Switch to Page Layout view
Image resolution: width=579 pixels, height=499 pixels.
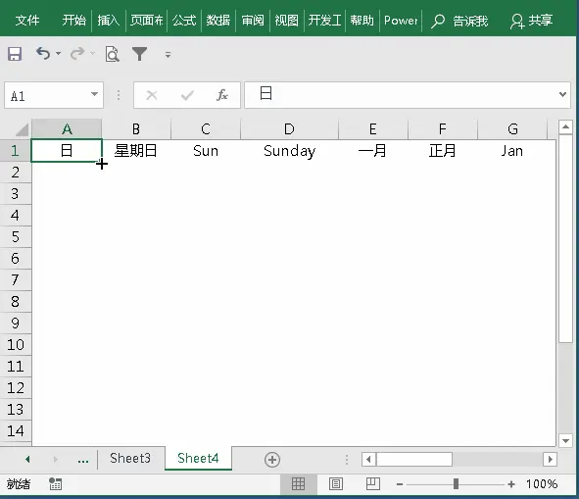coord(336,484)
